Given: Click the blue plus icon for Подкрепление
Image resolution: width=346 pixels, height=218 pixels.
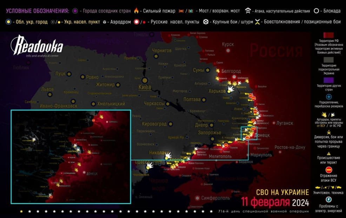Looking at the screenshot, I should 329,97.
